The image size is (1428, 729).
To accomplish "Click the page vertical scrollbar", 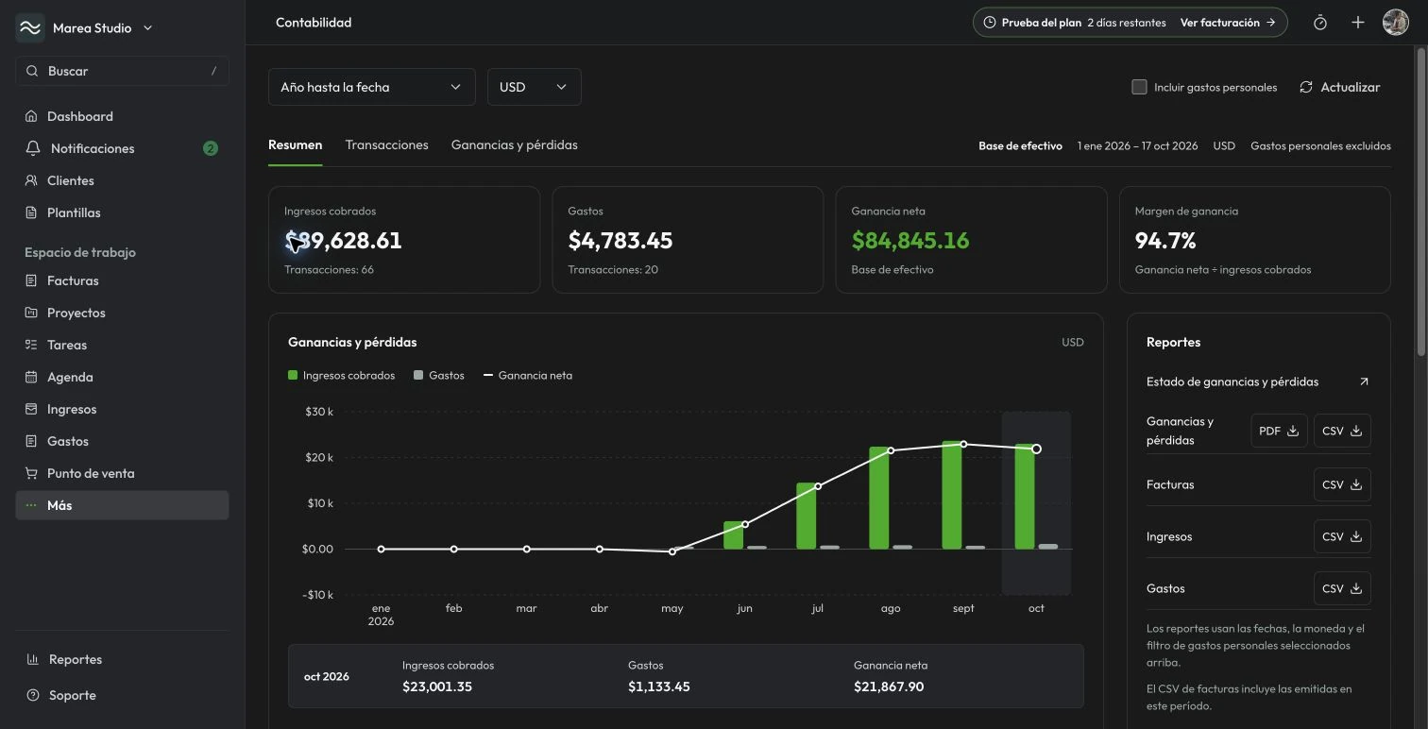I will pos(1421,202).
